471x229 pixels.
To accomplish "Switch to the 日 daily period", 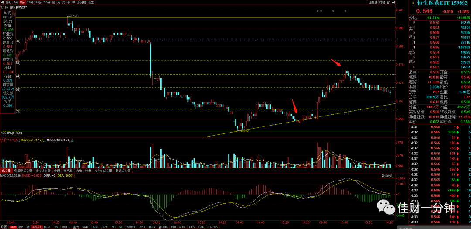I will pos(54,3).
